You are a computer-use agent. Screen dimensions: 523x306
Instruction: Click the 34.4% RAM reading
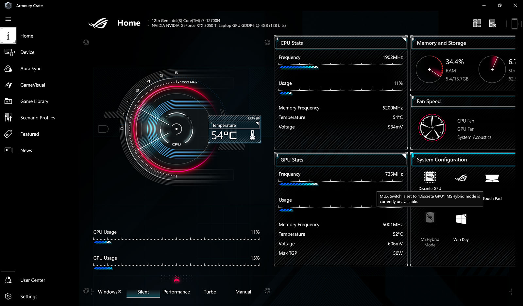point(455,62)
